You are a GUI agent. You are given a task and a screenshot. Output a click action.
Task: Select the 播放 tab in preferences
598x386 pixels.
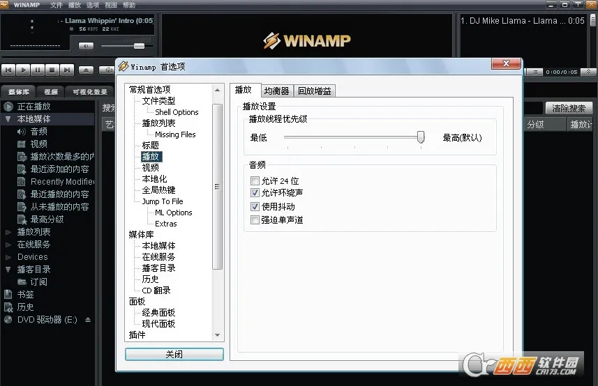click(244, 90)
